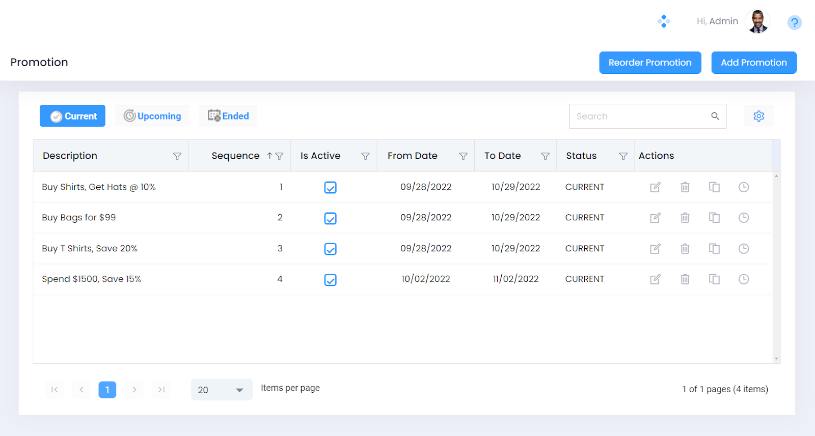Edit the Buy Shirts, Get Hats promotion
The width and height of the screenshot is (815, 436).
[655, 187]
